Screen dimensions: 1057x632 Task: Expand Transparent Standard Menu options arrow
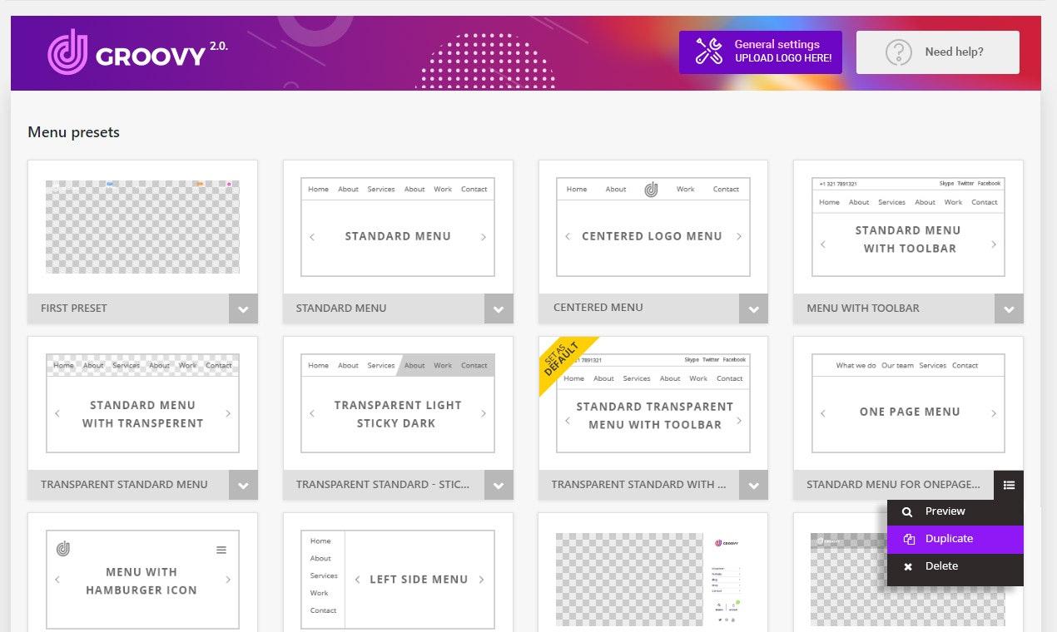243,486
